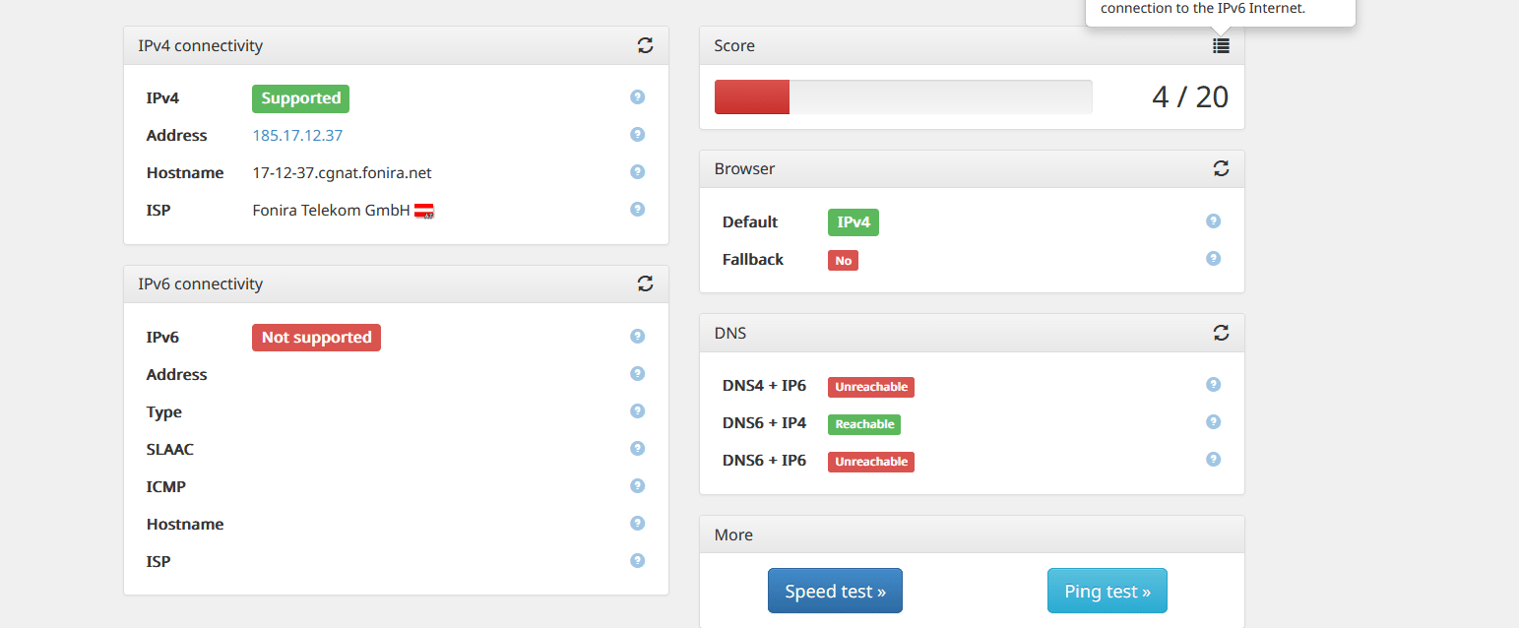Click the IP address 185.17.12.37 link

point(297,136)
